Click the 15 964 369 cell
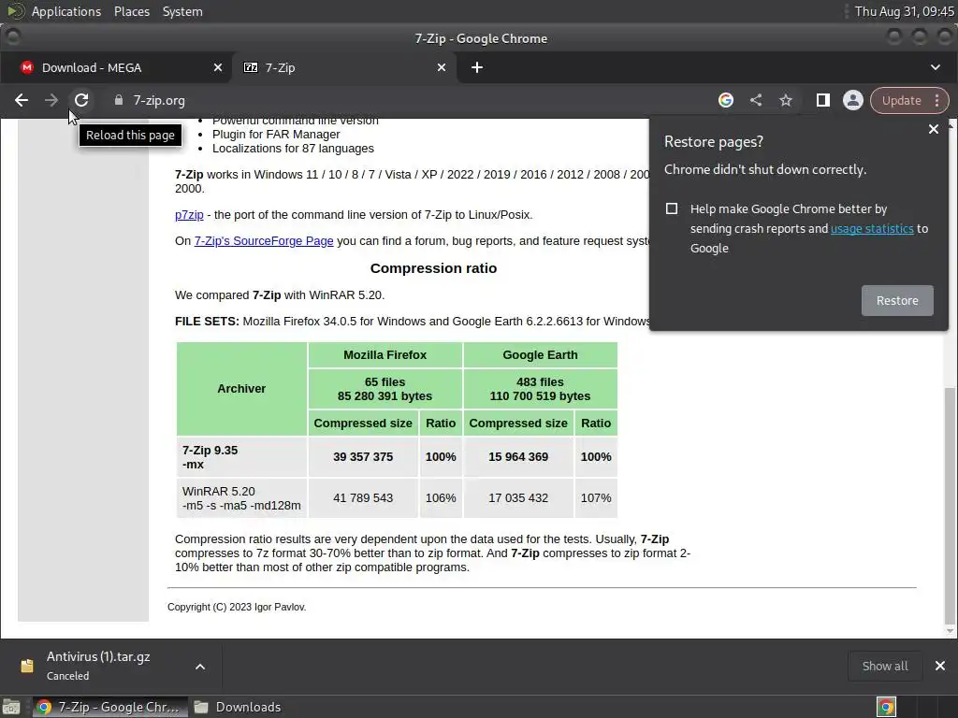 click(518, 456)
